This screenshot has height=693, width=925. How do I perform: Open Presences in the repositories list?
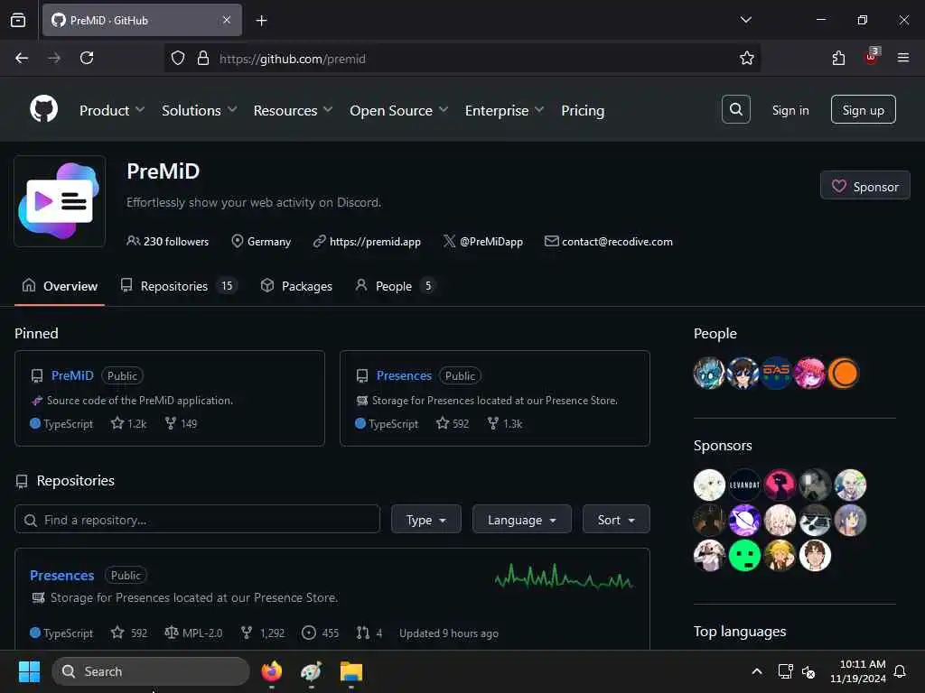click(62, 575)
